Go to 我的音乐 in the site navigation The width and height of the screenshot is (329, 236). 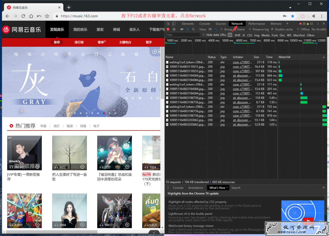80,30
